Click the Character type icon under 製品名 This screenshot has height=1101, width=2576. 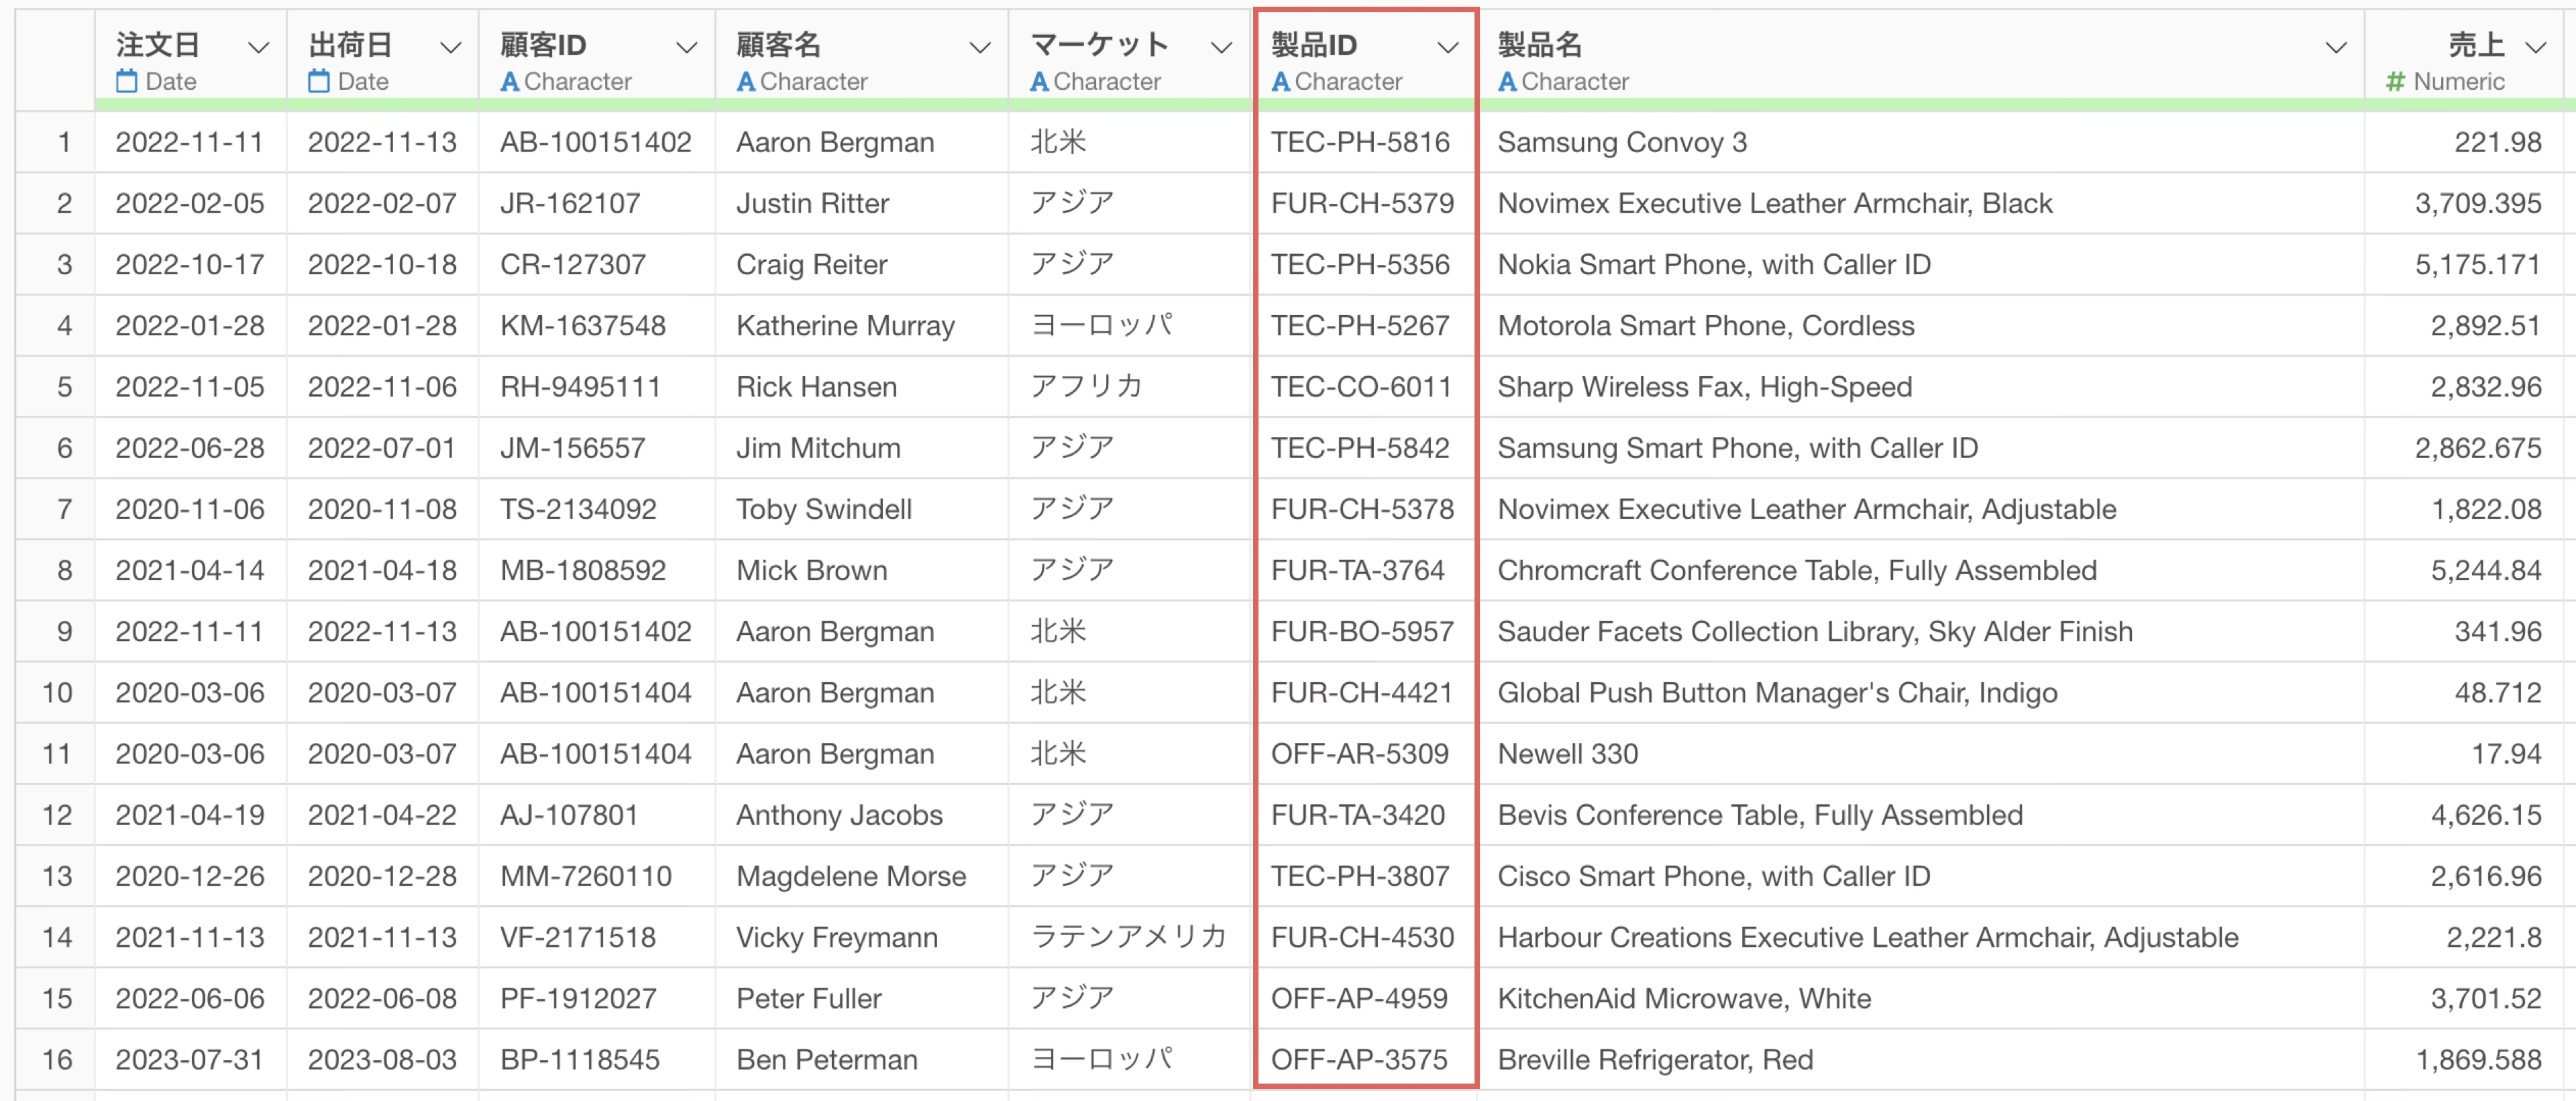[x=1507, y=82]
